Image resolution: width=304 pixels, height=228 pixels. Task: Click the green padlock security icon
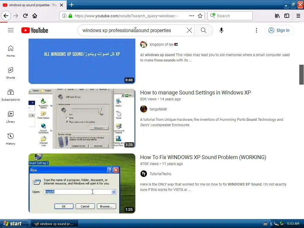point(70,16)
